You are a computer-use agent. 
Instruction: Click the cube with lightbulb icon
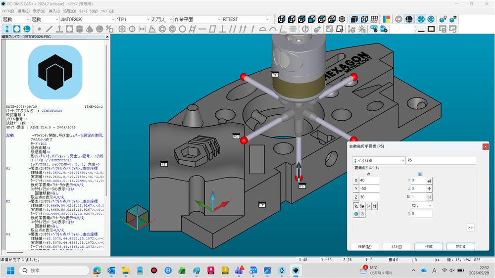click(x=443, y=19)
